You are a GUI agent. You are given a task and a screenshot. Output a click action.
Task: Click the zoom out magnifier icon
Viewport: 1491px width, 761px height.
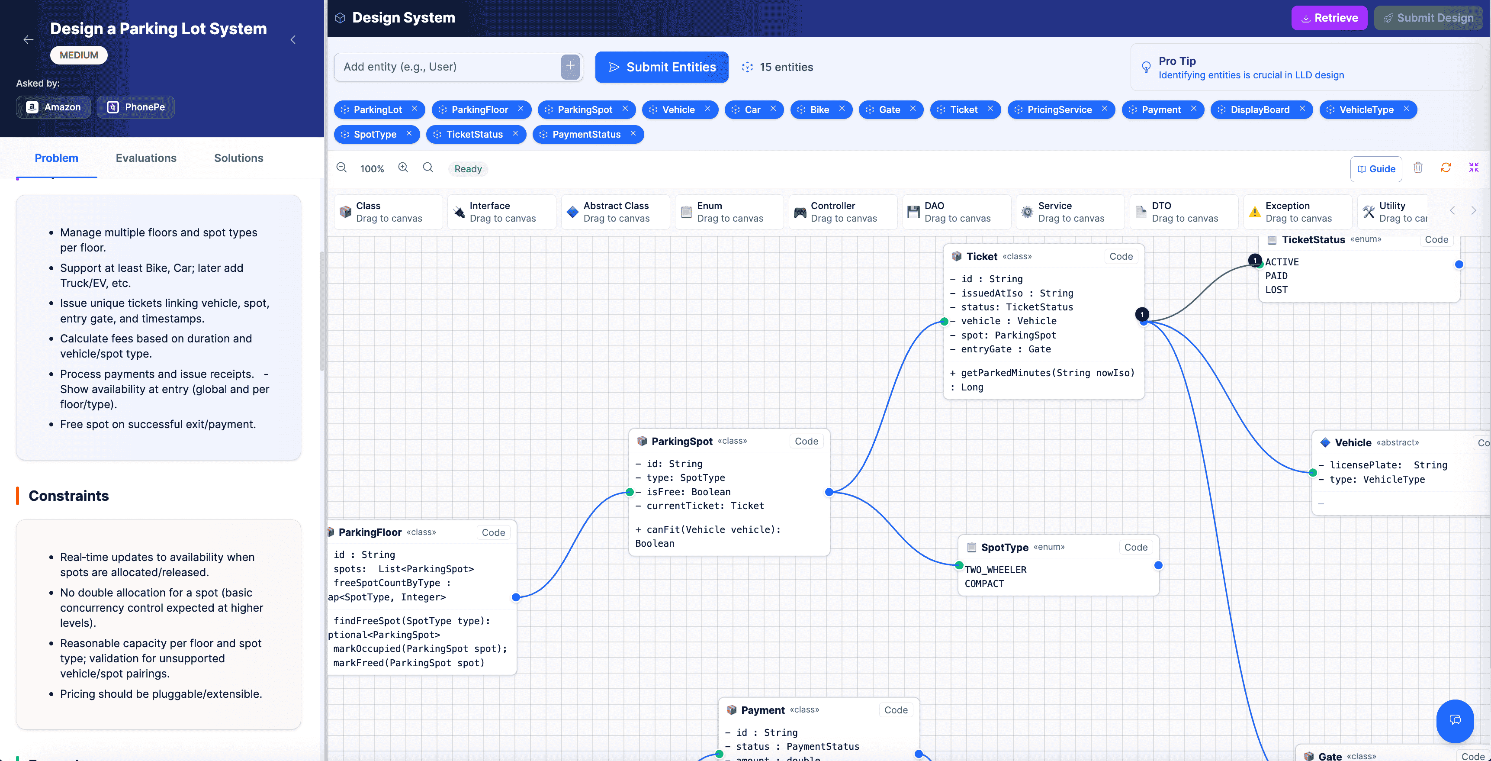point(341,168)
